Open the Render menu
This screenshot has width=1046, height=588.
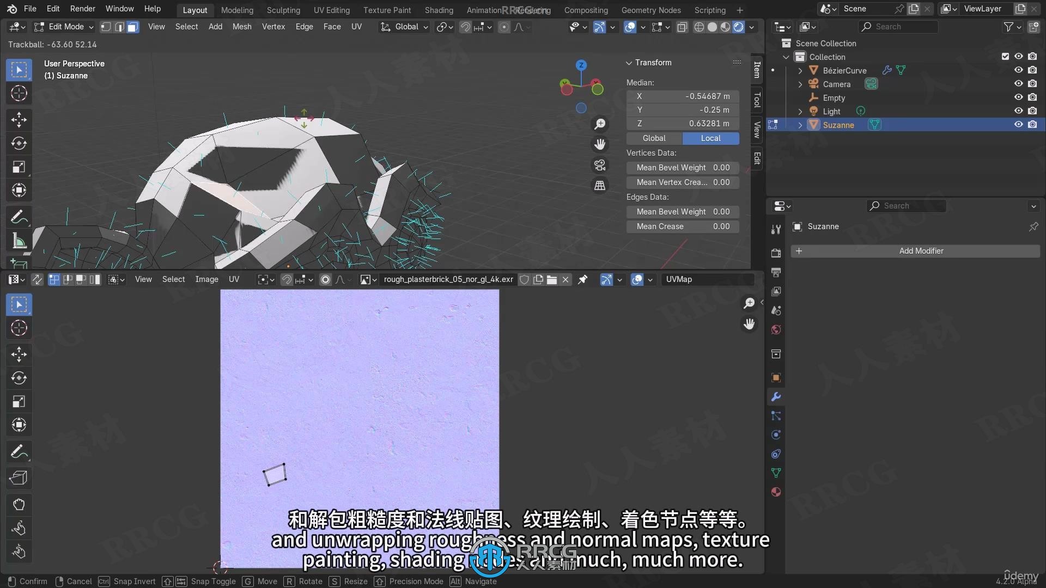[82, 9]
